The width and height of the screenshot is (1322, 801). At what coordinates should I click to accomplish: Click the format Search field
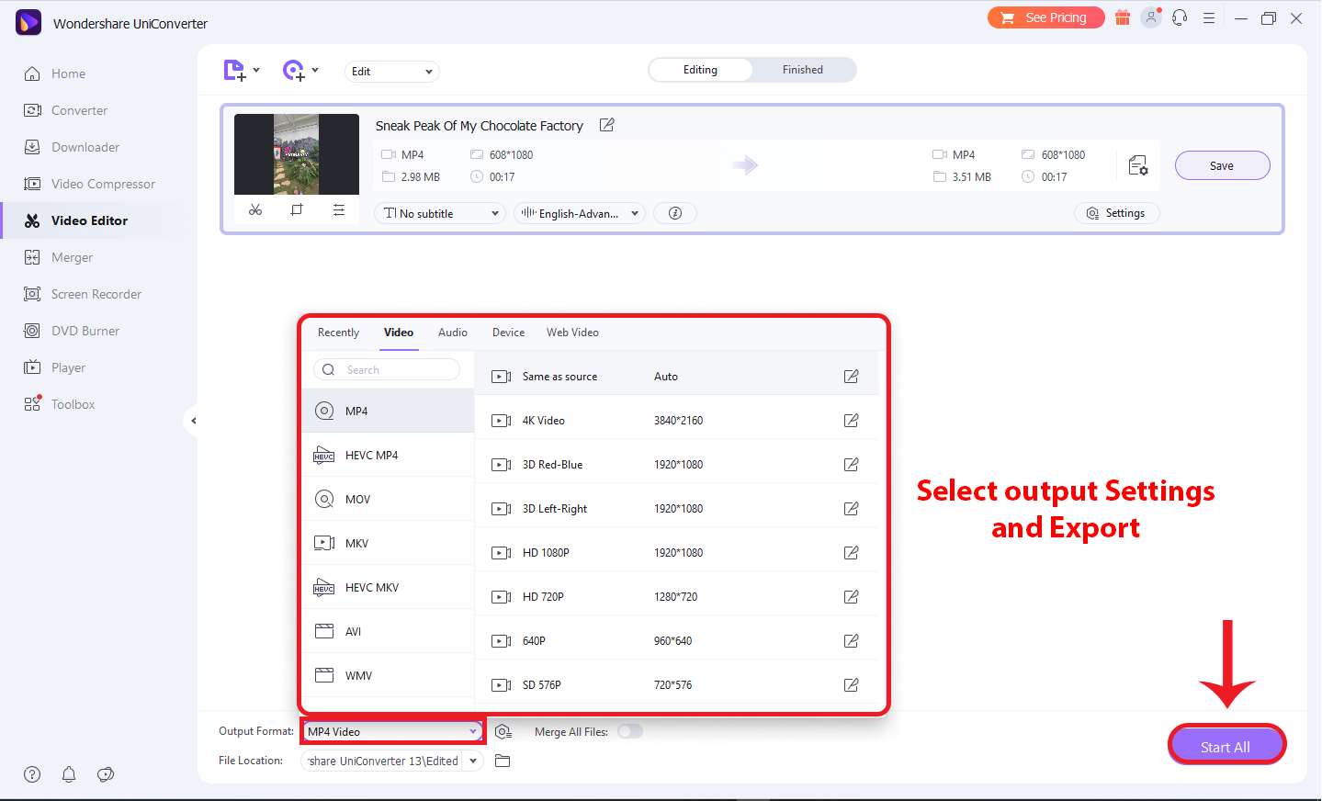pyautogui.click(x=387, y=369)
